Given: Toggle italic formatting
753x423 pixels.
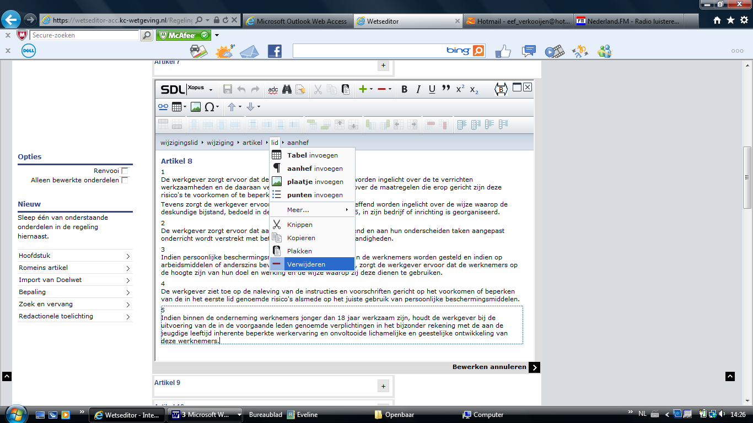Looking at the screenshot, I should [418, 89].
